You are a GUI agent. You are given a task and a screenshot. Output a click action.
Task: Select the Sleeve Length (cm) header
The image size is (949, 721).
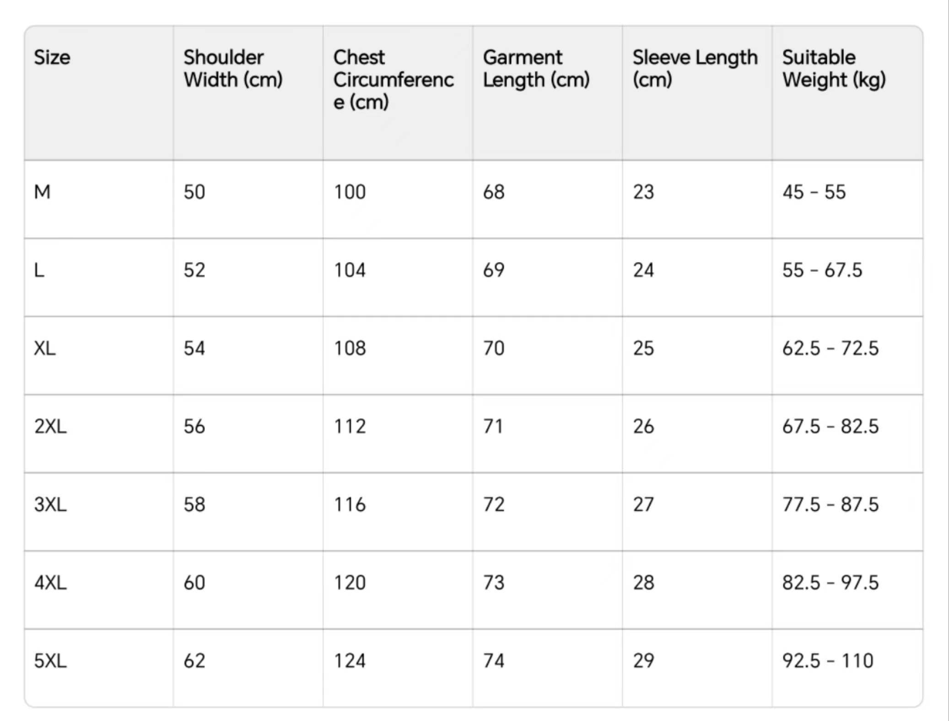[x=695, y=69]
